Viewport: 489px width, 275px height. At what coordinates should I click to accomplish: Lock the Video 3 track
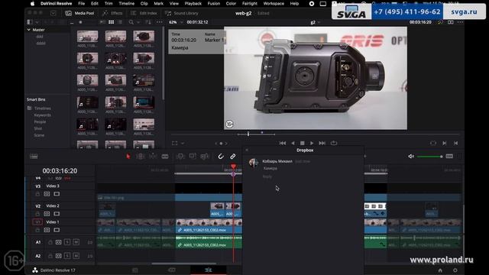click(37, 194)
